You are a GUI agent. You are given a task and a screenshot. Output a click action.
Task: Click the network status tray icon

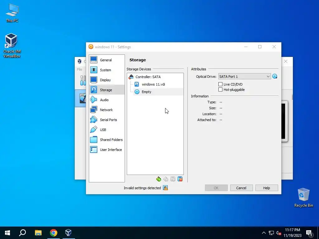(271, 233)
